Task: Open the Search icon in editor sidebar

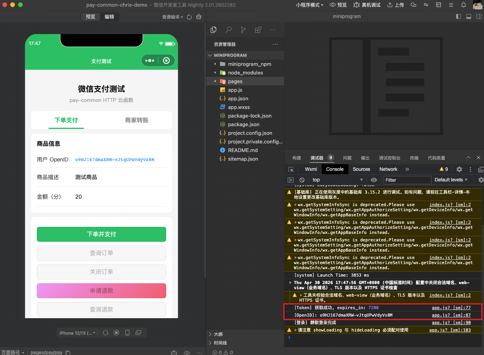Action: click(x=228, y=30)
